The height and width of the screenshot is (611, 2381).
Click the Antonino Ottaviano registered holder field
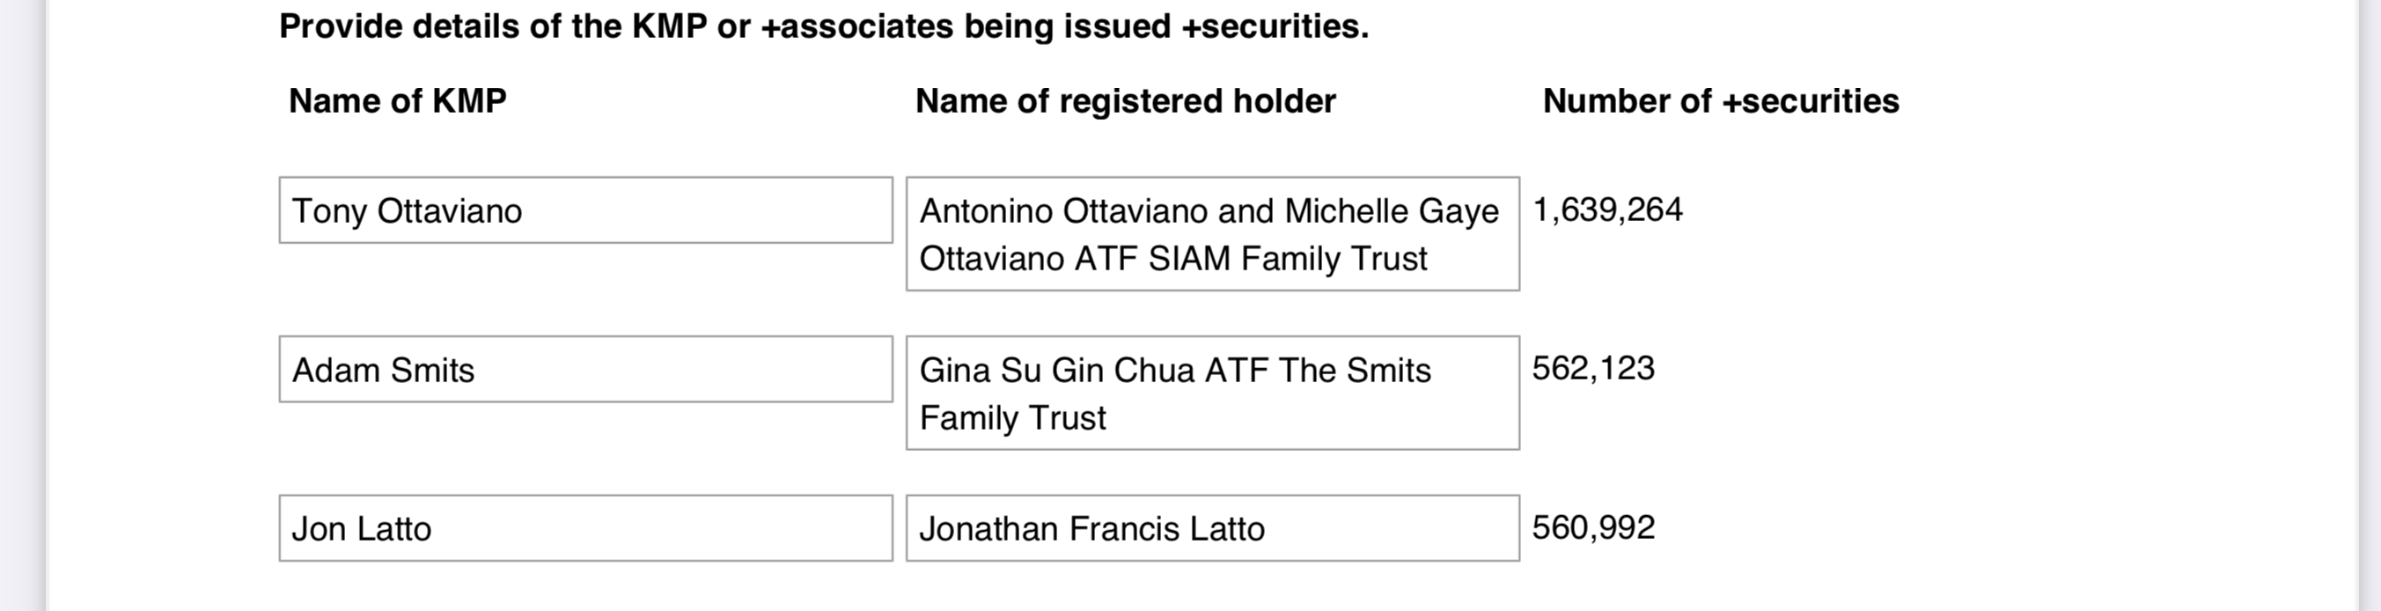[x=1213, y=234]
